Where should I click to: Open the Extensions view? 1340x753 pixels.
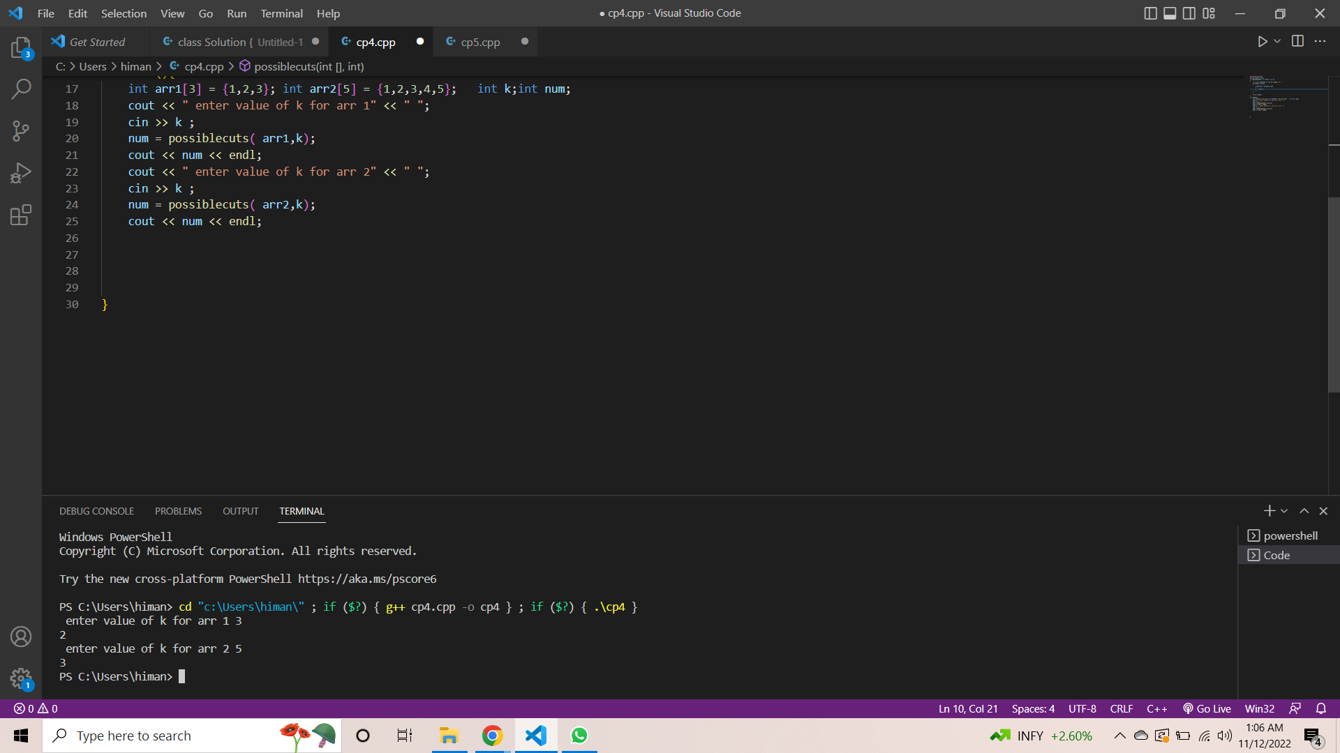21,215
